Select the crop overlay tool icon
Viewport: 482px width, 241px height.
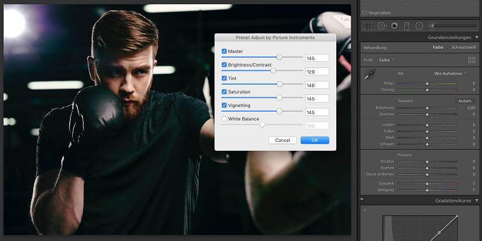368,26
